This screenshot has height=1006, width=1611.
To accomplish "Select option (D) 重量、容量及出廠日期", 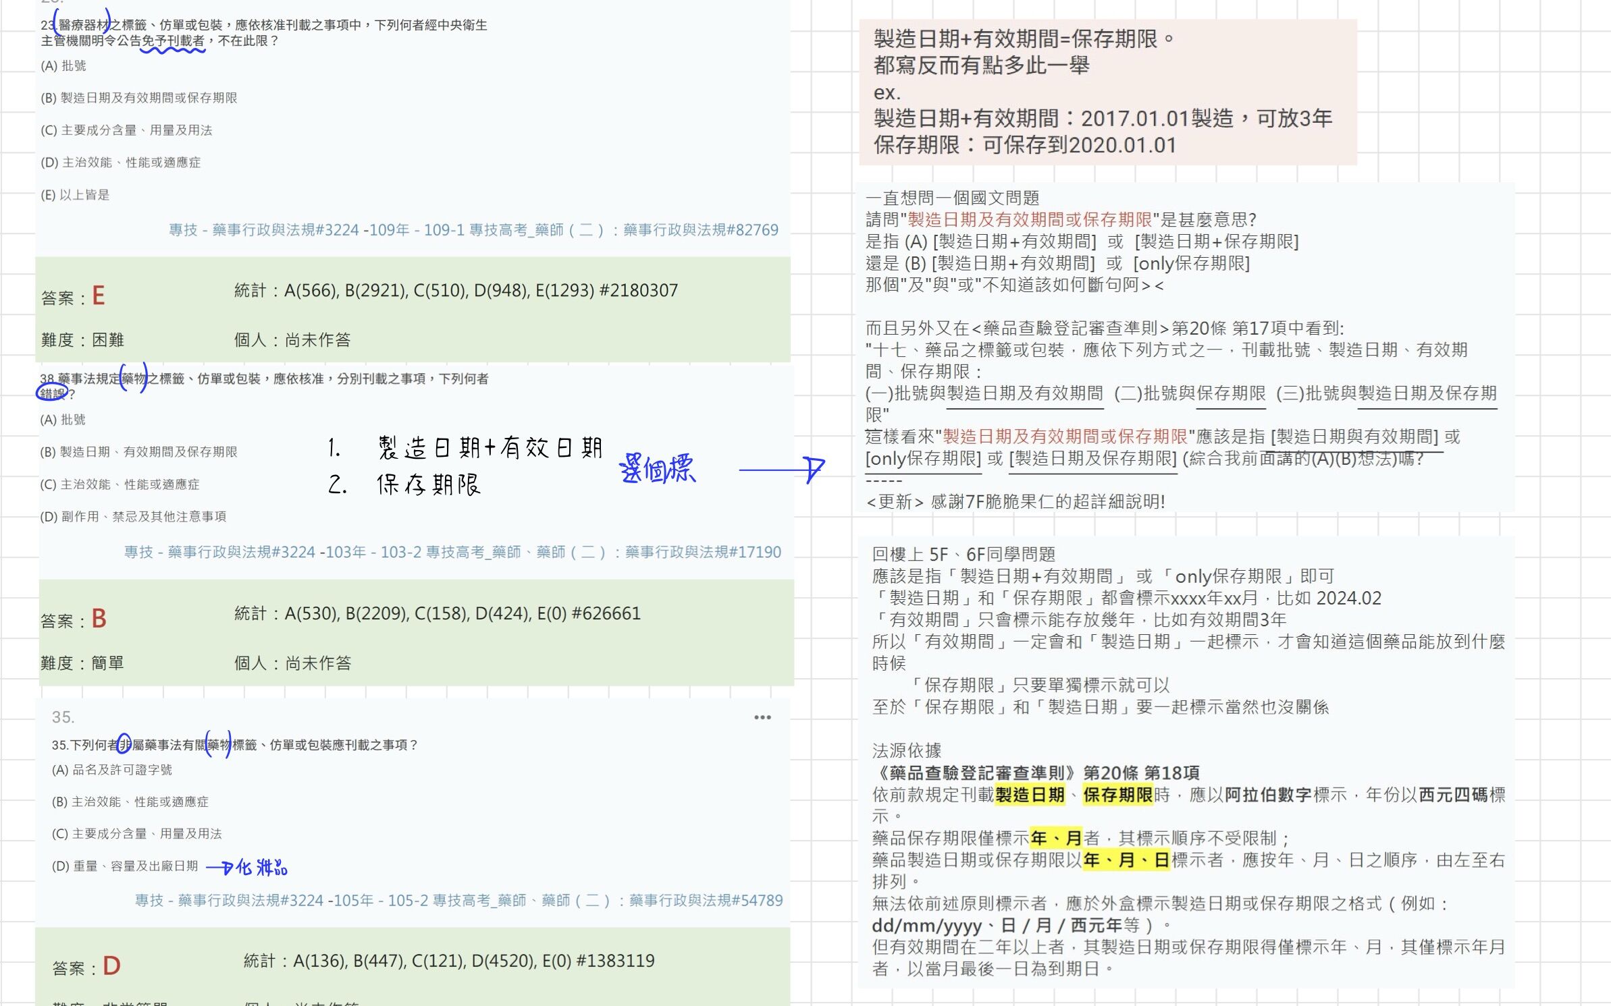I will tap(125, 866).
